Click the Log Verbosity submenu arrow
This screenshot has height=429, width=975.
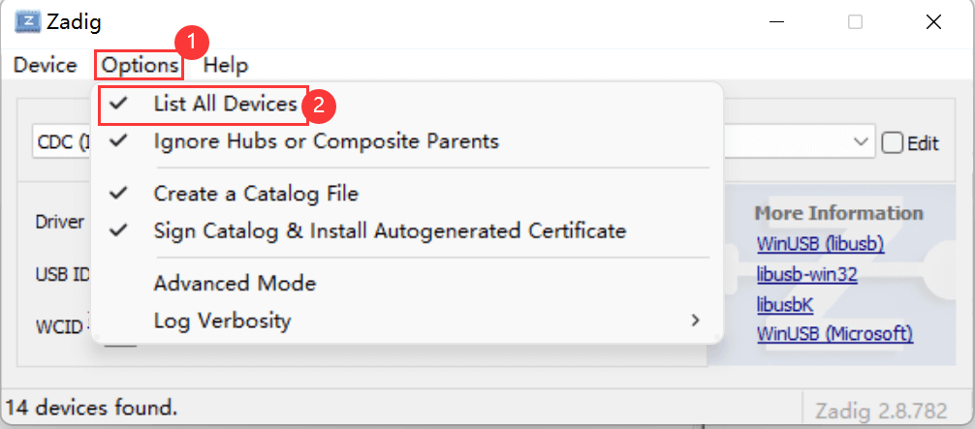coord(695,321)
